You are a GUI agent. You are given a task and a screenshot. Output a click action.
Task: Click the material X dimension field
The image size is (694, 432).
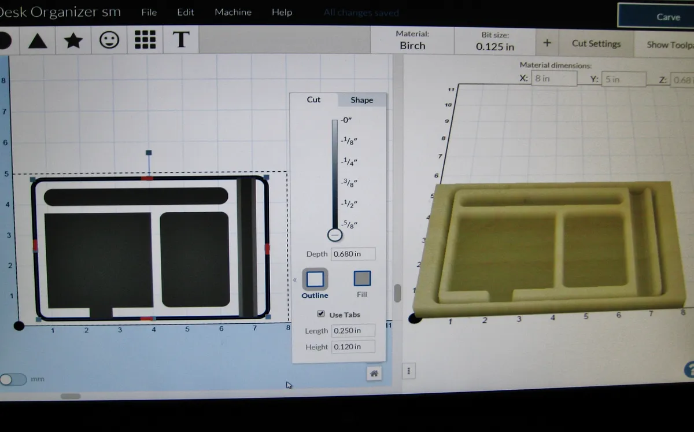click(554, 78)
